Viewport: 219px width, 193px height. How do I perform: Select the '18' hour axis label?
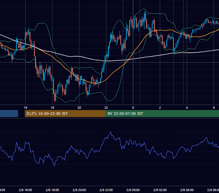pos(52,108)
